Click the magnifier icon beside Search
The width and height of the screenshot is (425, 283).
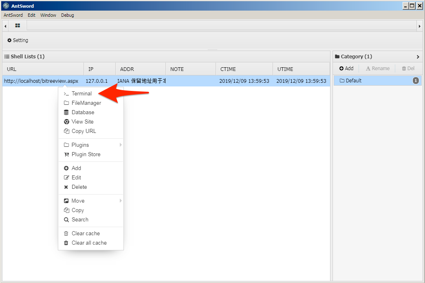[66, 220]
